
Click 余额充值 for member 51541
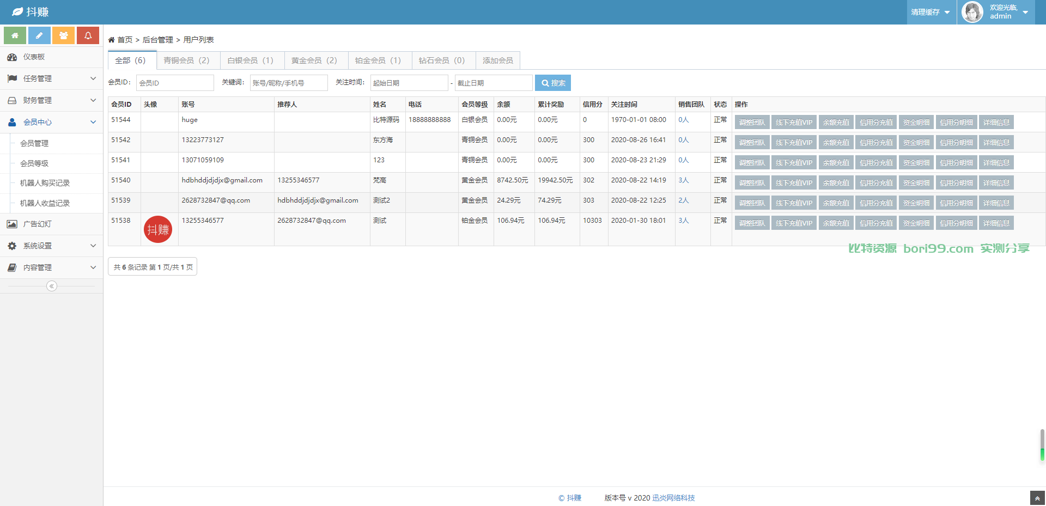click(x=836, y=163)
